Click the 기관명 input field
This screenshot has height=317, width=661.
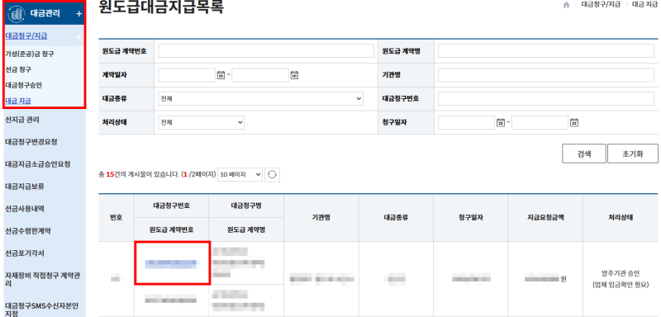[546, 75]
